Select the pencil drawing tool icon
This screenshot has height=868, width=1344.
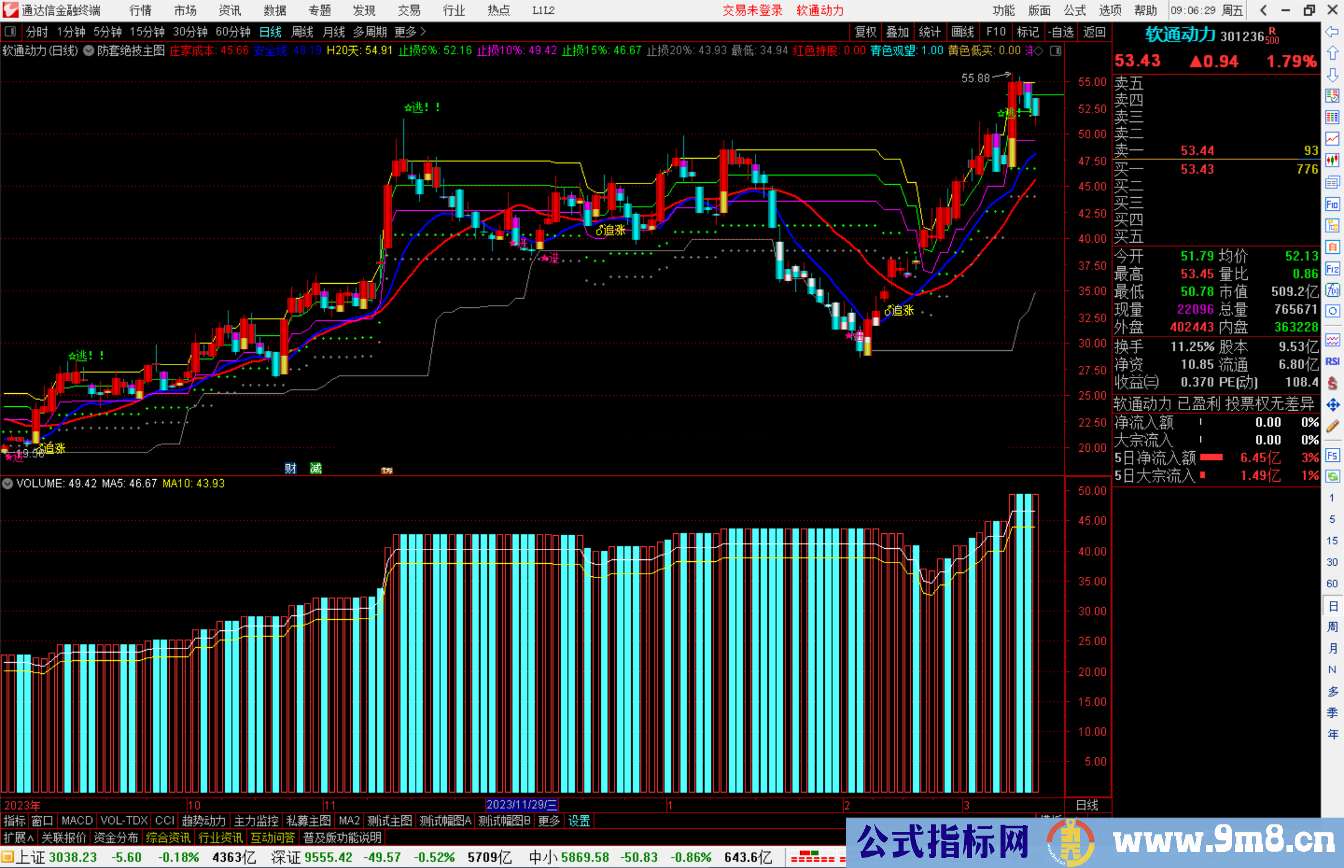point(1332,426)
